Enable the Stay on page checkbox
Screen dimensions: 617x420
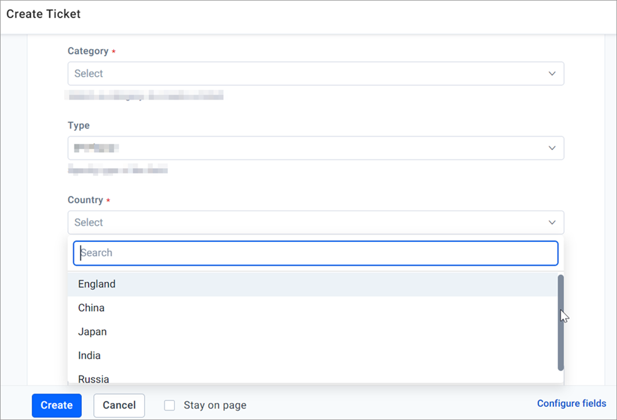click(x=170, y=406)
